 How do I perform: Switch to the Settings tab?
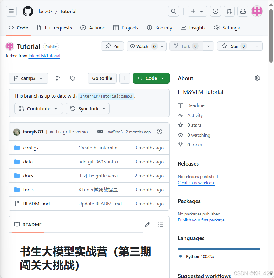227,28
